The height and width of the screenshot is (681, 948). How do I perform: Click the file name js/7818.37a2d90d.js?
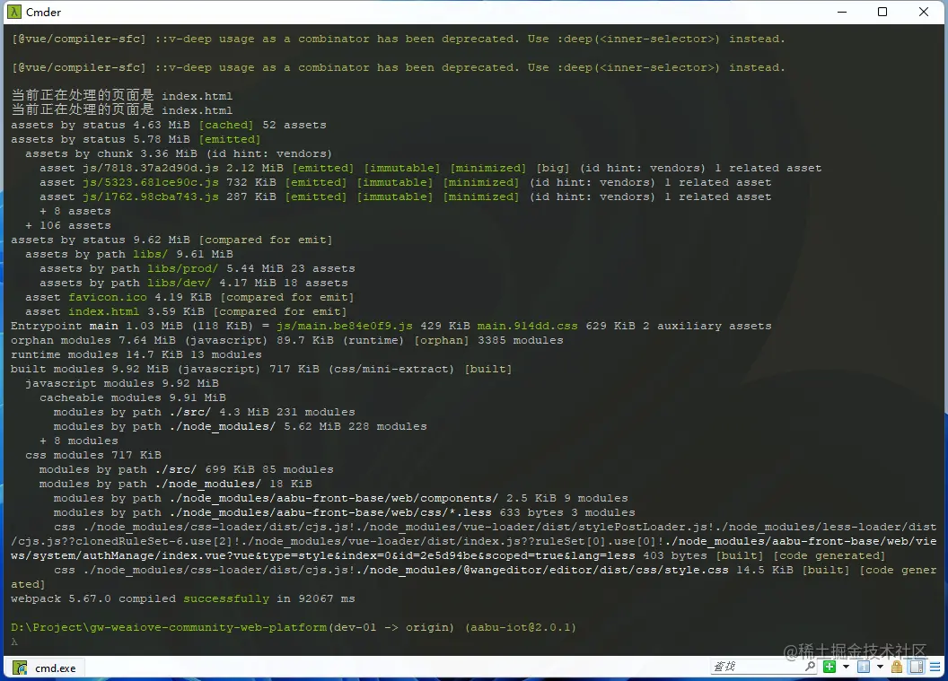coord(151,168)
